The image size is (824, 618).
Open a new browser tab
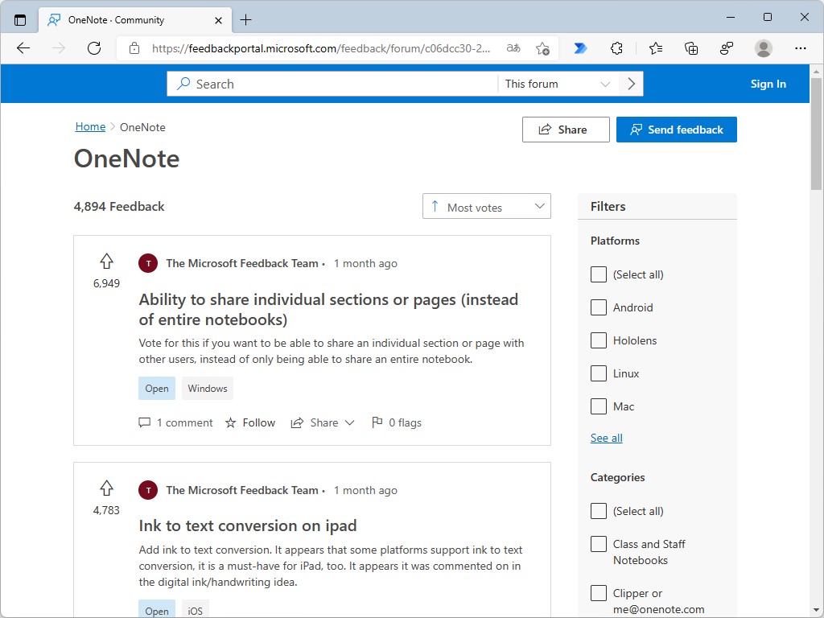(246, 20)
